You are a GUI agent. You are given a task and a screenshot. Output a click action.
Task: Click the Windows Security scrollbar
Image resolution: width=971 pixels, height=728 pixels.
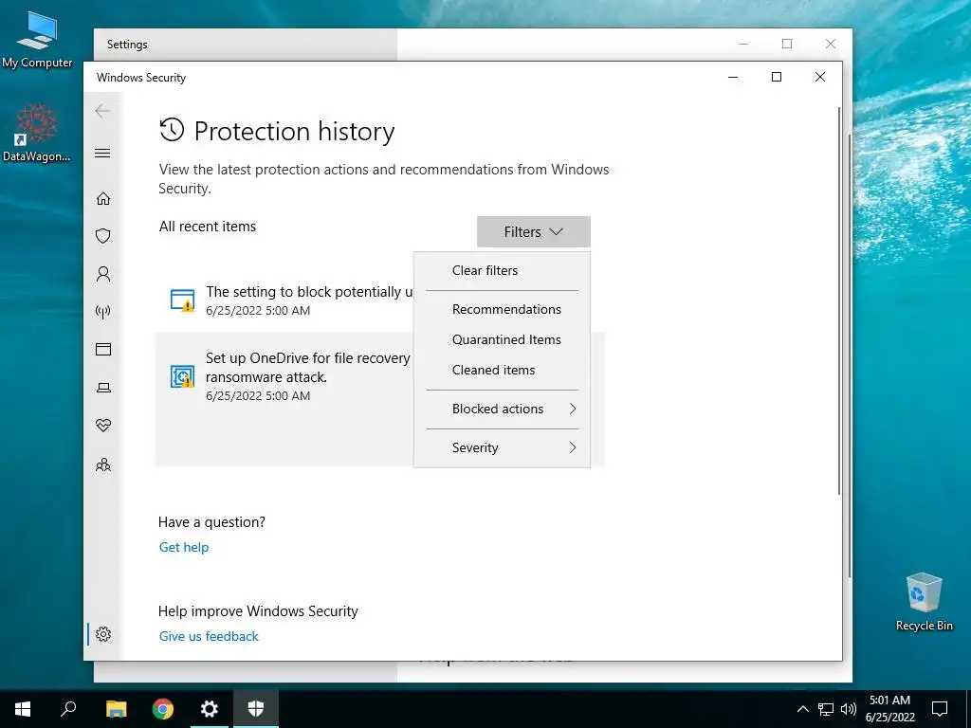click(x=839, y=300)
